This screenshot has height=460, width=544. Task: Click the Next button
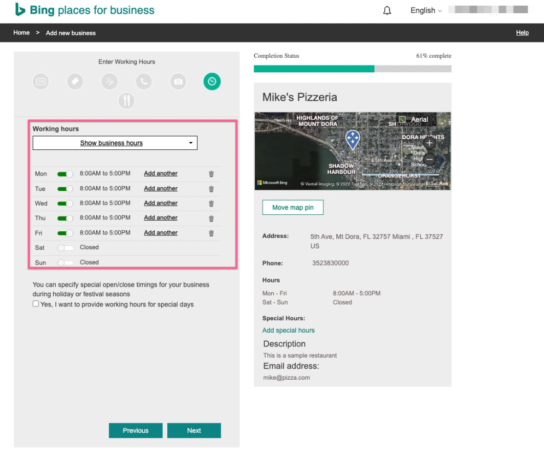click(194, 431)
